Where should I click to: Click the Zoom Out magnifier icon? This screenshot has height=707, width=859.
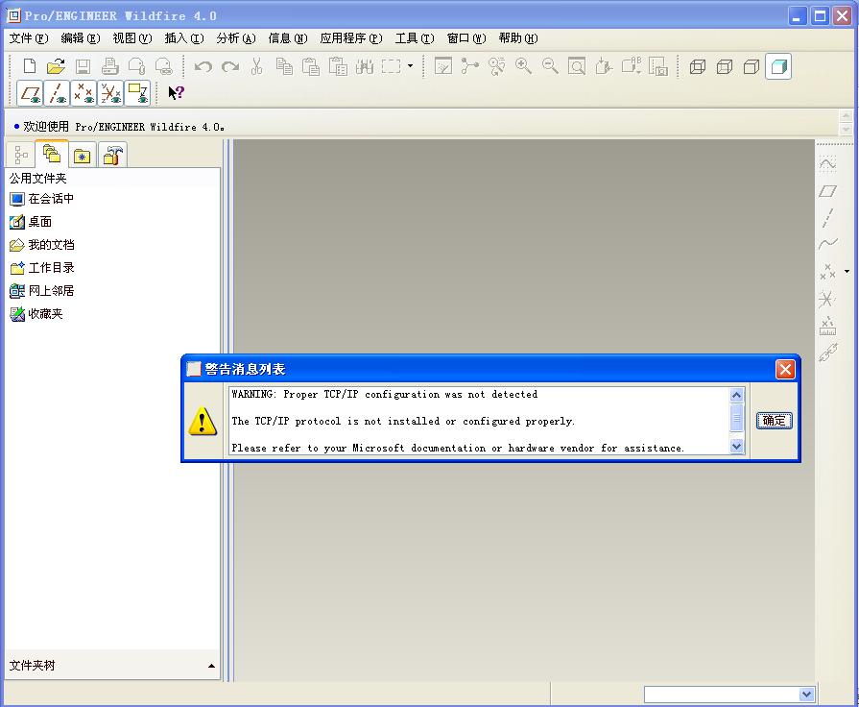550,66
